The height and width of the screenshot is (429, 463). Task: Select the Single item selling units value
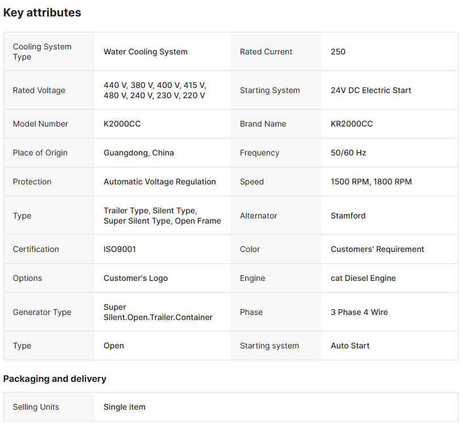[x=124, y=407]
